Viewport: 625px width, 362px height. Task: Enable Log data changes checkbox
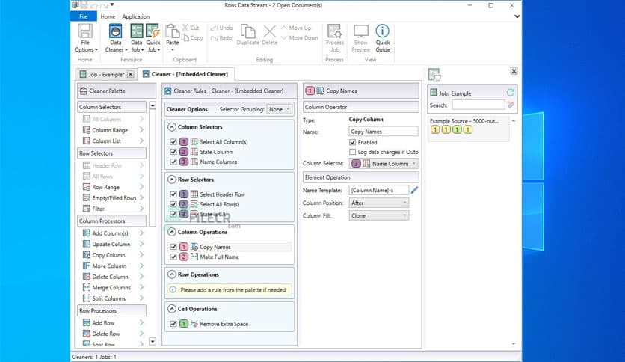point(354,152)
